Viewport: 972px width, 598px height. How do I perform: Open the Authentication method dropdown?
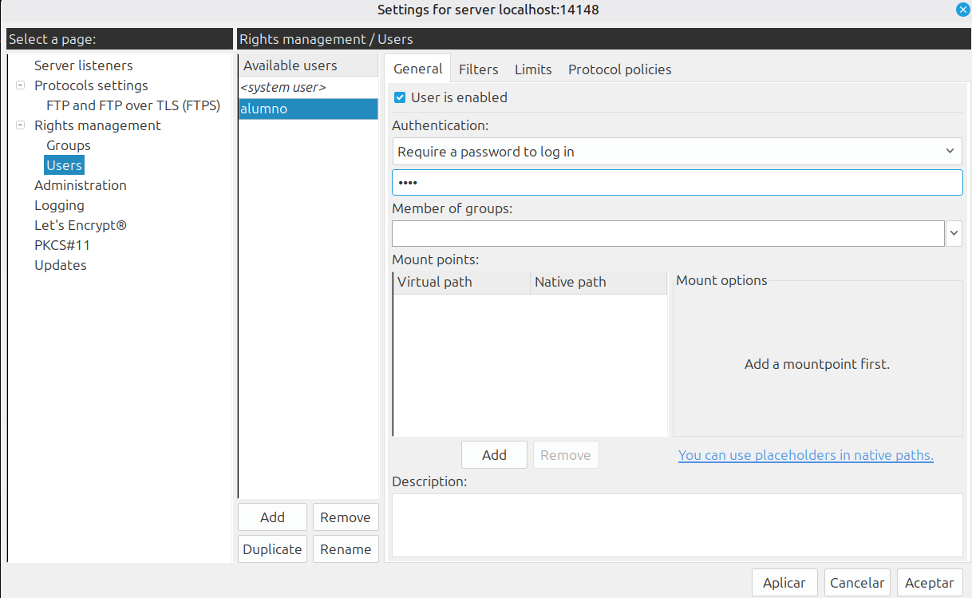pos(677,152)
